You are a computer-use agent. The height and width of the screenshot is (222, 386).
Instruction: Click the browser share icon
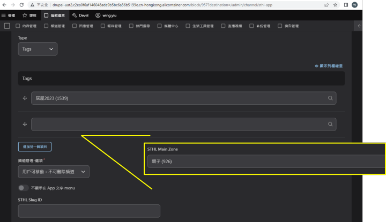coord(326,4)
